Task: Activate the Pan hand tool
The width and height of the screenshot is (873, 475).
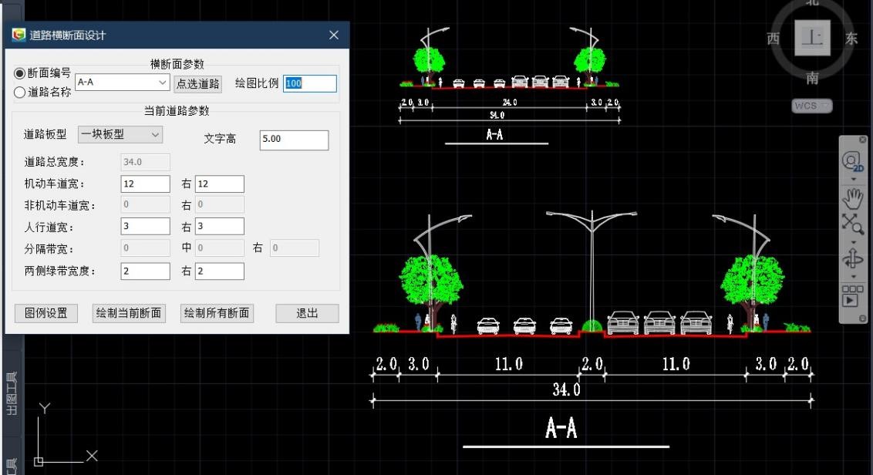Action: point(853,197)
